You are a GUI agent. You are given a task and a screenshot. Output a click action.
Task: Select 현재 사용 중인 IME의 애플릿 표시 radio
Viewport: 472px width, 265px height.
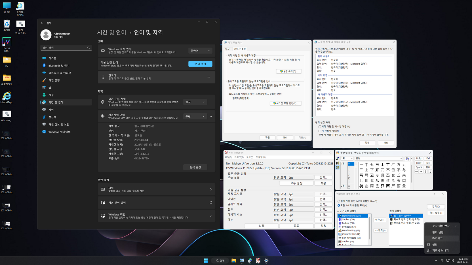point(339,201)
